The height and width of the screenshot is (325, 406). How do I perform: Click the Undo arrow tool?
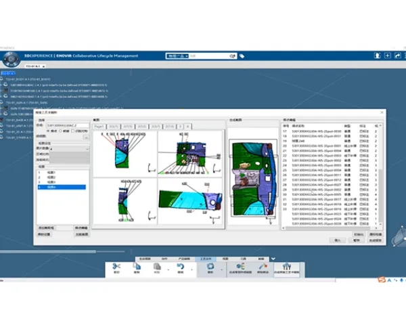(x=181, y=268)
